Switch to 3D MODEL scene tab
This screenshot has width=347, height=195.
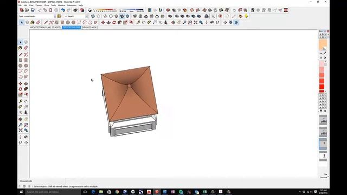[56, 28]
